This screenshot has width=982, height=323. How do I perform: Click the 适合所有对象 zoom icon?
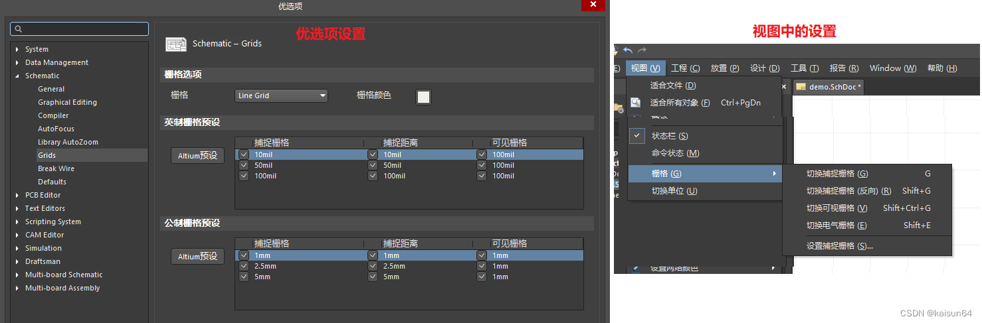point(636,103)
